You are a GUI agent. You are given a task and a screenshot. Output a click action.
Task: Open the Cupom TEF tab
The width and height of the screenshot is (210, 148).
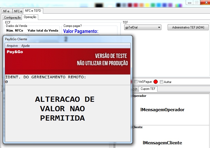(x=148, y=89)
